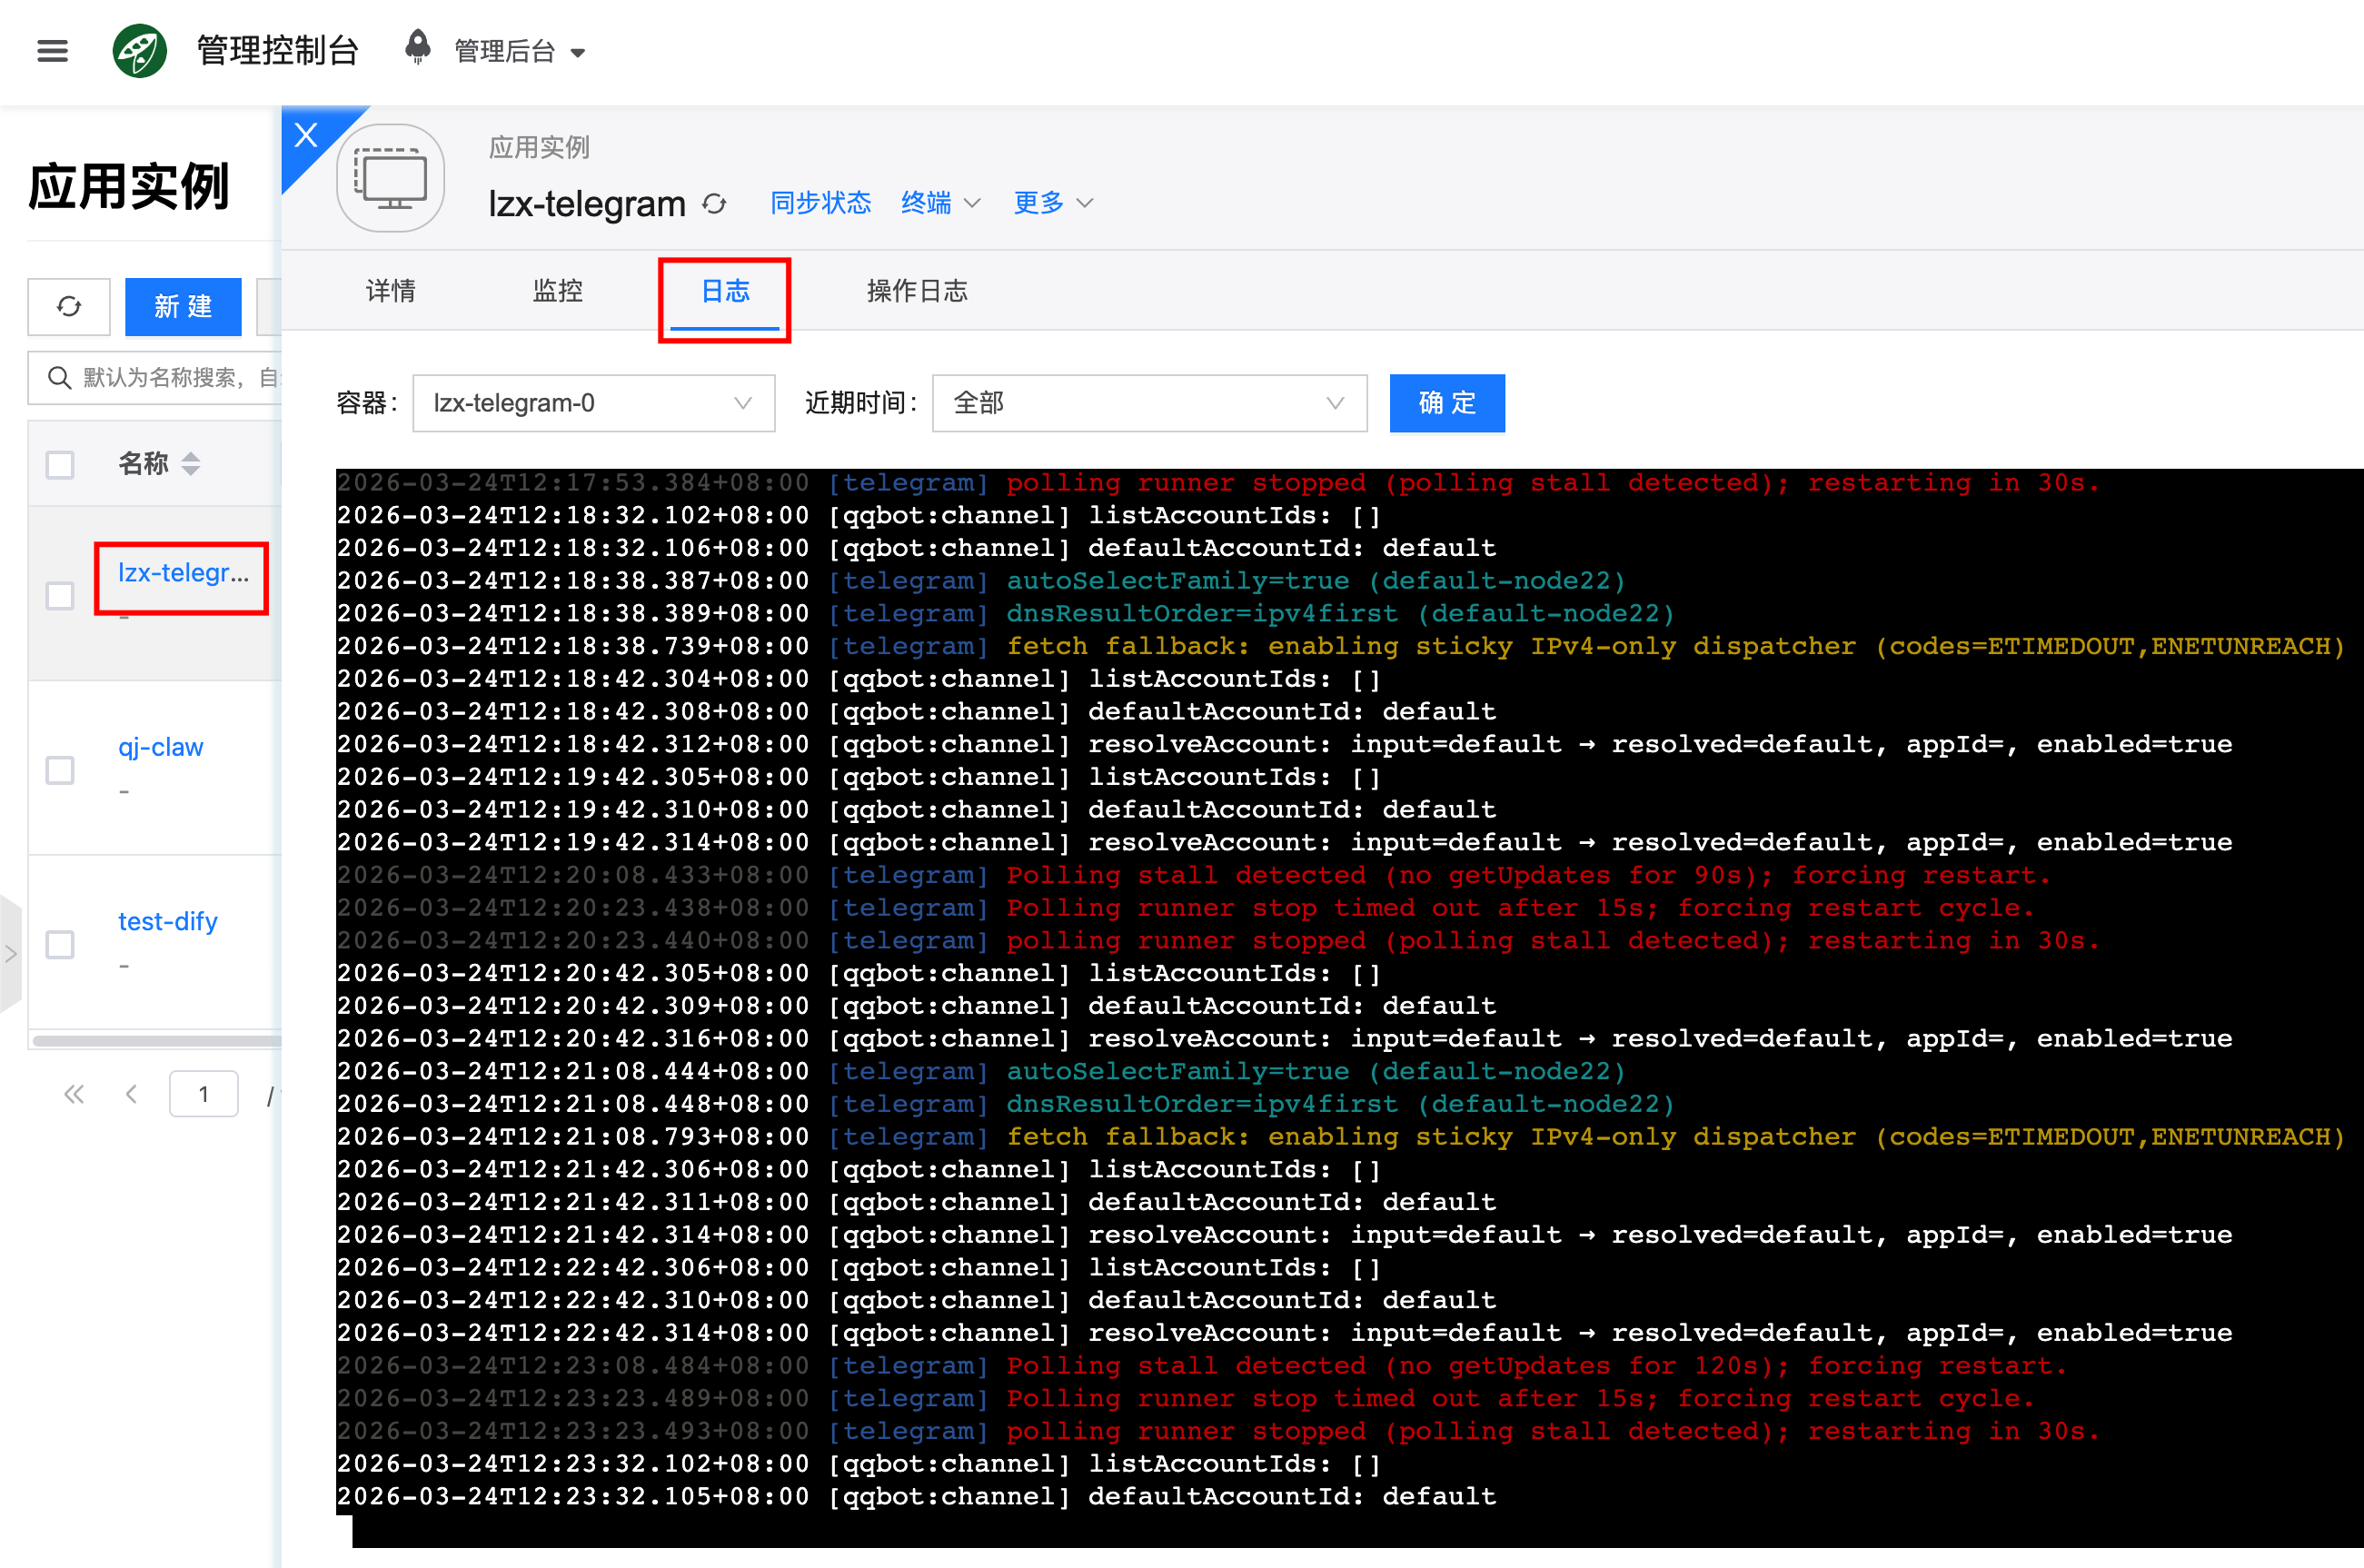Viewport: 2364px width, 1568px height.
Task: Open the hamburger navigation menu
Action: [x=52, y=51]
